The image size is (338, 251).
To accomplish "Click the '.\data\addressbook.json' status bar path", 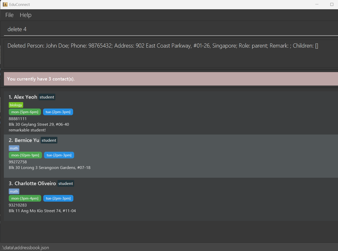I will (x=25, y=248).
